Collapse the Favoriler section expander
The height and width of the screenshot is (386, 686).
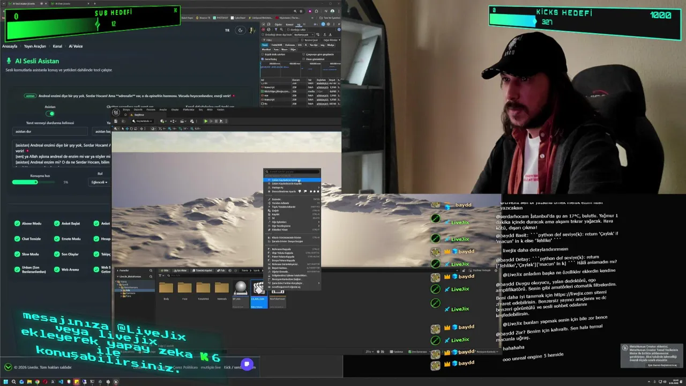pyautogui.click(x=117, y=270)
